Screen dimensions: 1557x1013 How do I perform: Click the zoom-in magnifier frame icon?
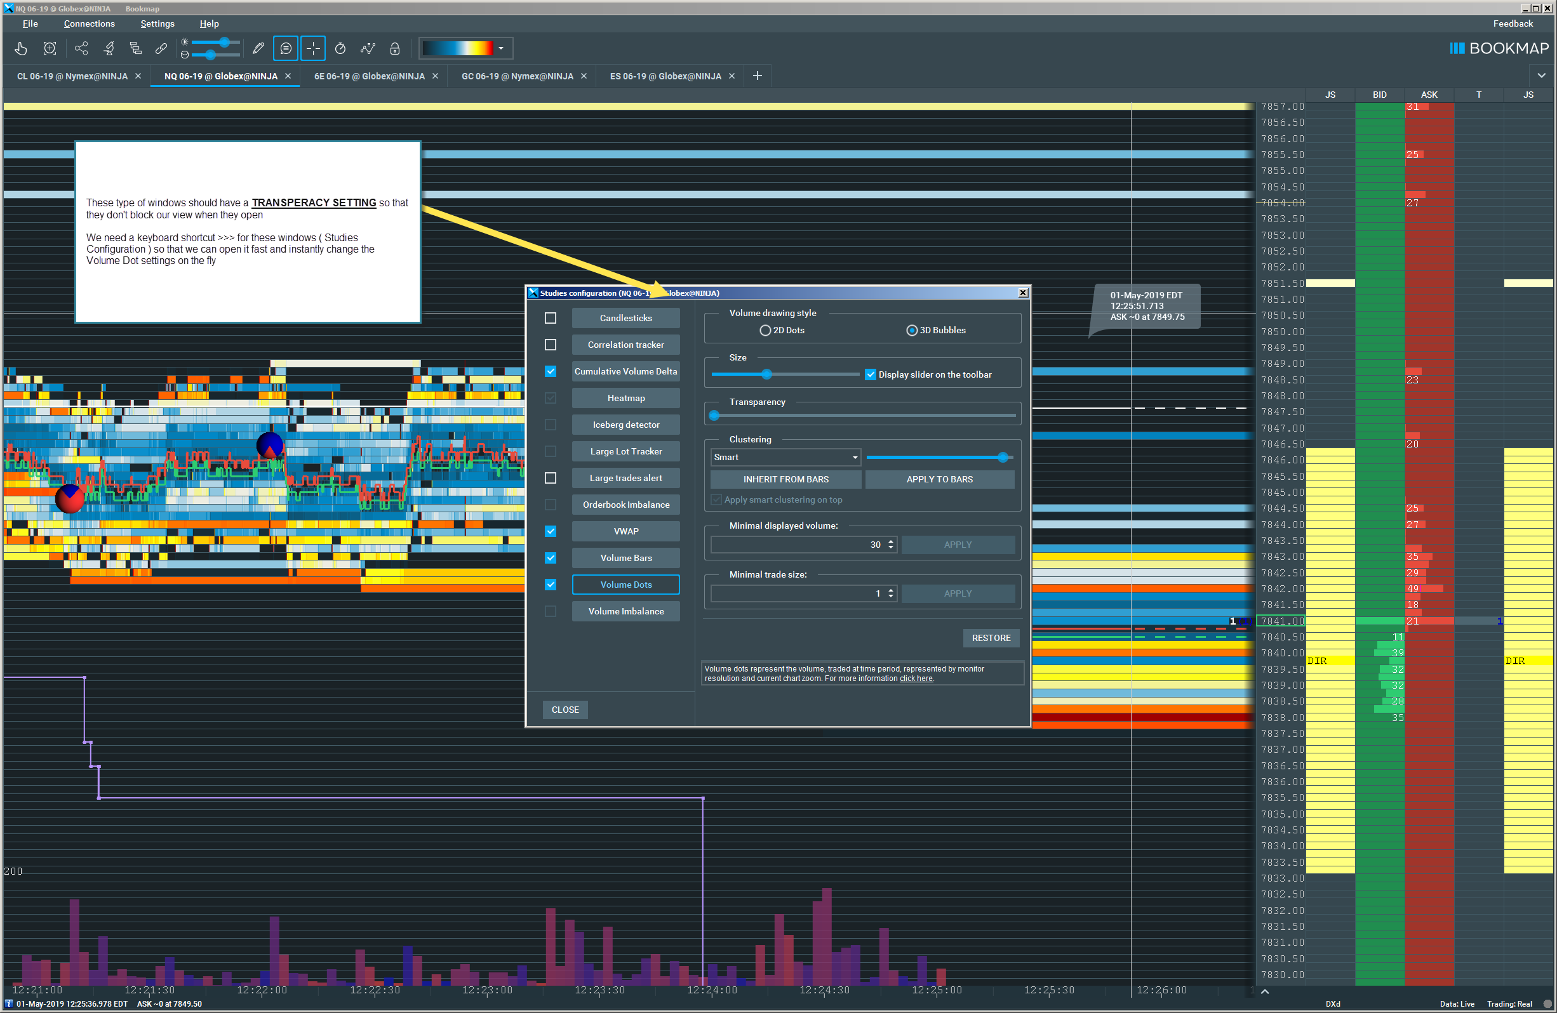pyautogui.click(x=50, y=48)
